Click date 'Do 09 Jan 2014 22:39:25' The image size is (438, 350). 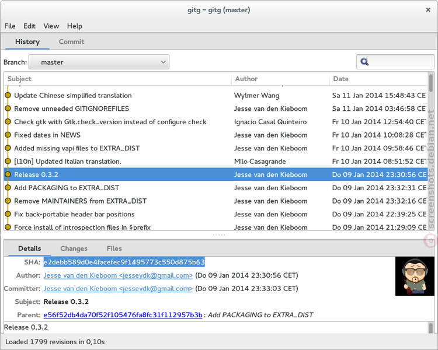(379, 214)
